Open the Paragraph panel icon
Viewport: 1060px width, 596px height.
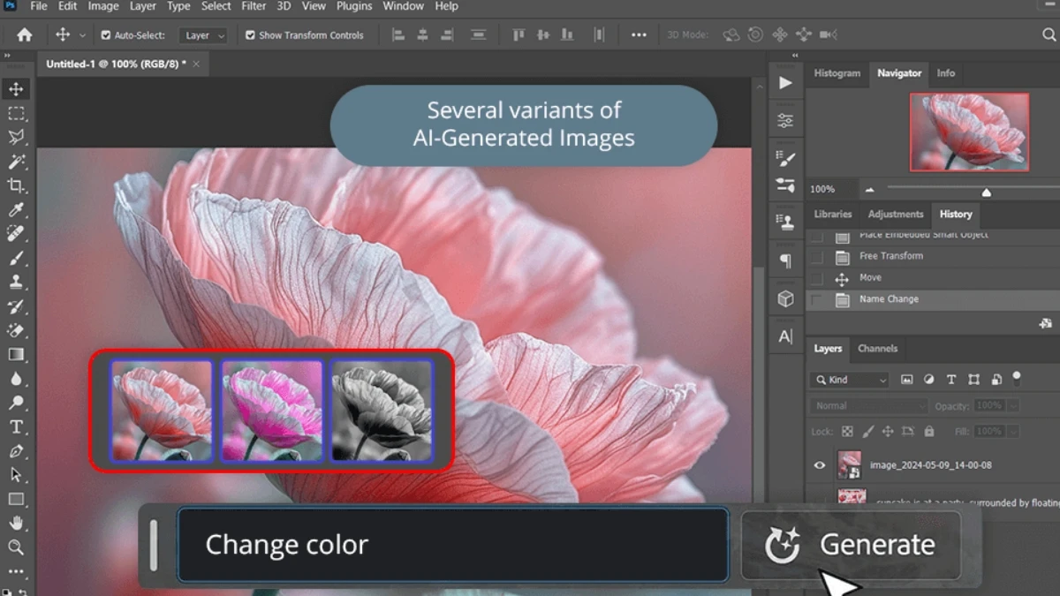pos(785,260)
